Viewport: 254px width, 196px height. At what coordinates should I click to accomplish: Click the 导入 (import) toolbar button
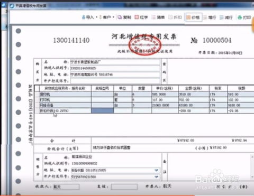pyautogui.click(x=88, y=17)
